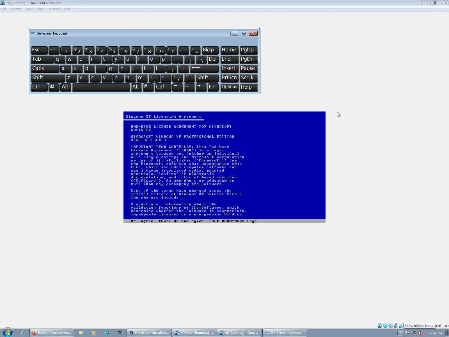
Task: Click the left arrow key
Action: tap(178, 87)
